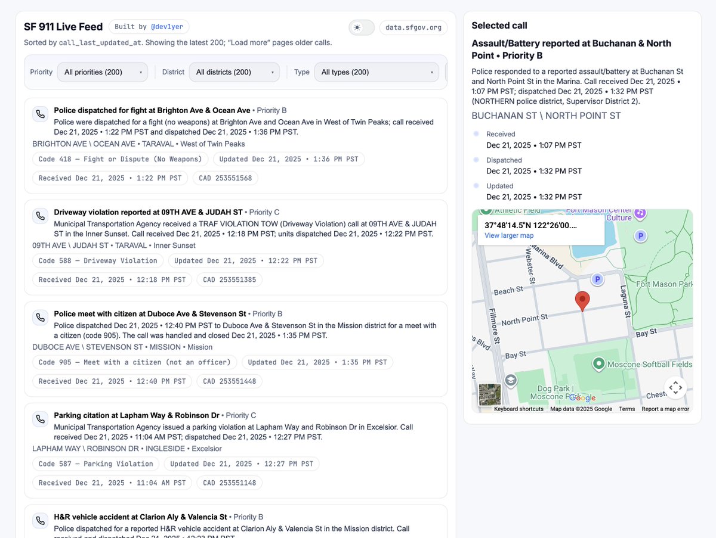Click Received Dec 21, 2025 • 12:18 PM PST chip

coord(112,279)
